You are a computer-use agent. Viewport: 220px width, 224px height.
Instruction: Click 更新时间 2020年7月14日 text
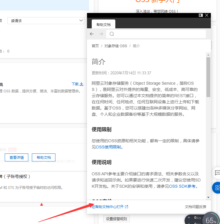pos(121,73)
